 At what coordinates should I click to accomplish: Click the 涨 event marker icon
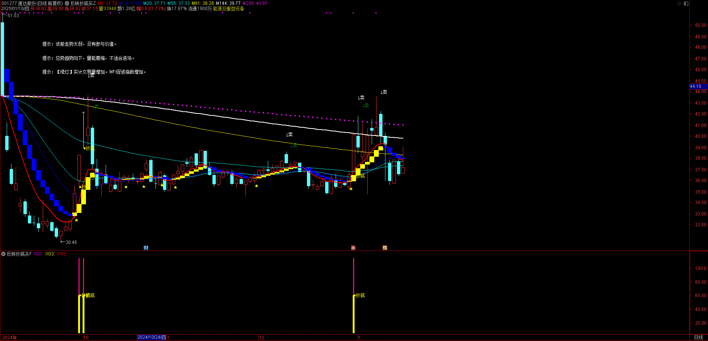[353, 248]
